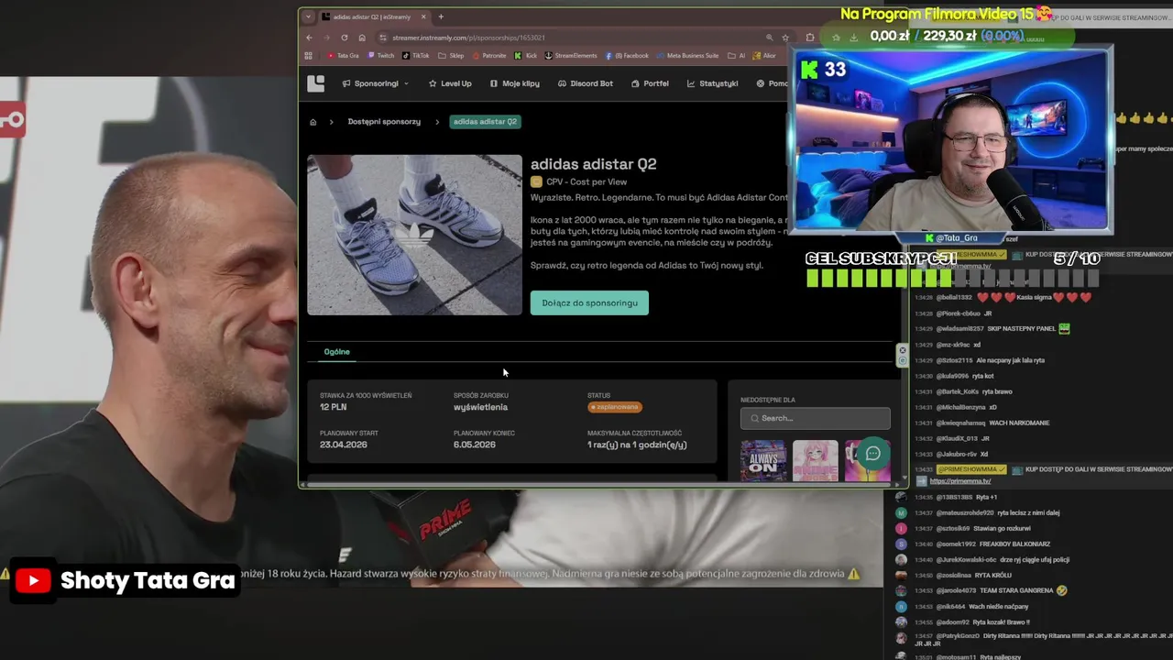Open the Patronite bookmark

pos(489,56)
